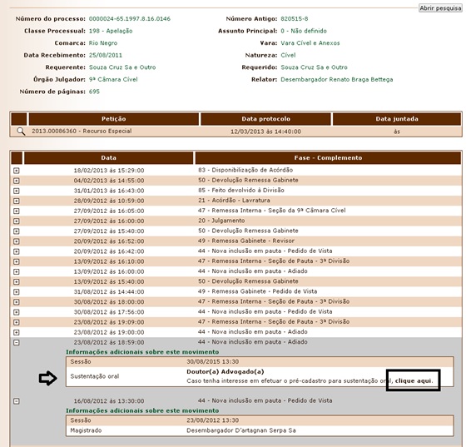Viewport: 471px width, 447px height.
Task: Click the old number 820515-8
Action: pos(295,18)
